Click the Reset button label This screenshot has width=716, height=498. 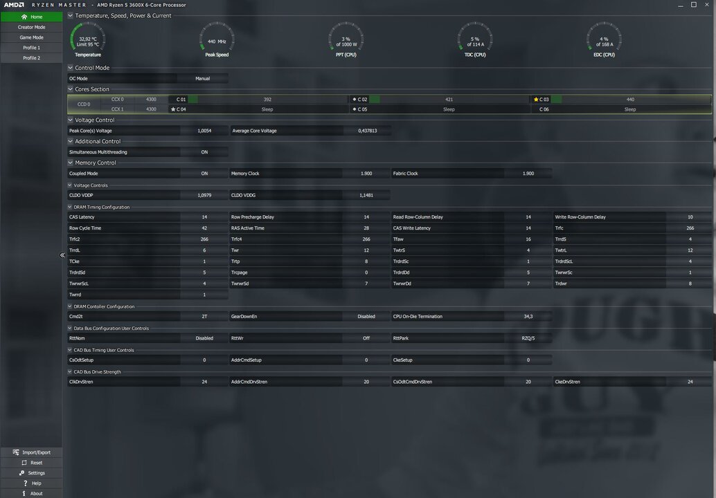click(x=37, y=463)
